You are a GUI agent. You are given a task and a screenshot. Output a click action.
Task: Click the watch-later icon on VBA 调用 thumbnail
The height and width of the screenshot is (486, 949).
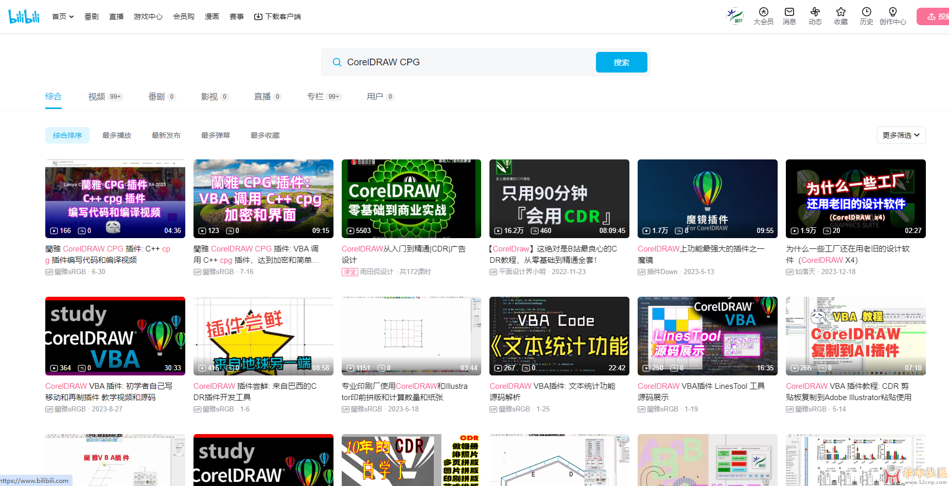(322, 170)
